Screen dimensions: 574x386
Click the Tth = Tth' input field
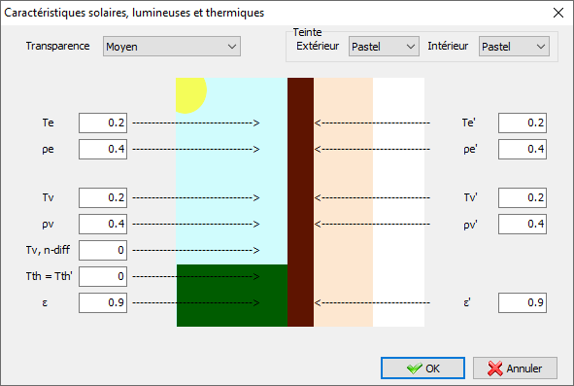click(103, 276)
